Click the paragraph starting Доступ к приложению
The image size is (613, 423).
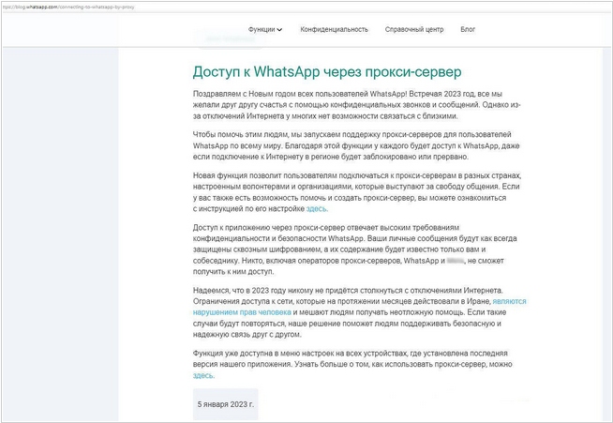point(355,249)
